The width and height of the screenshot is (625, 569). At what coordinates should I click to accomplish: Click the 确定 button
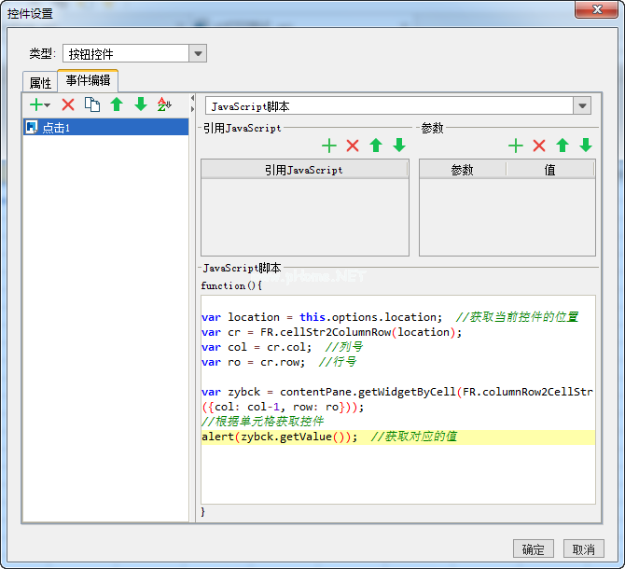pyautogui.click(x=534, y=549)
